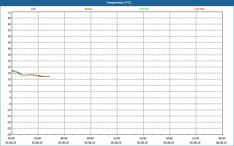Click the °C unit label on the axis
The width and height of the screenshot is (234, 146).
pos(9,13)
